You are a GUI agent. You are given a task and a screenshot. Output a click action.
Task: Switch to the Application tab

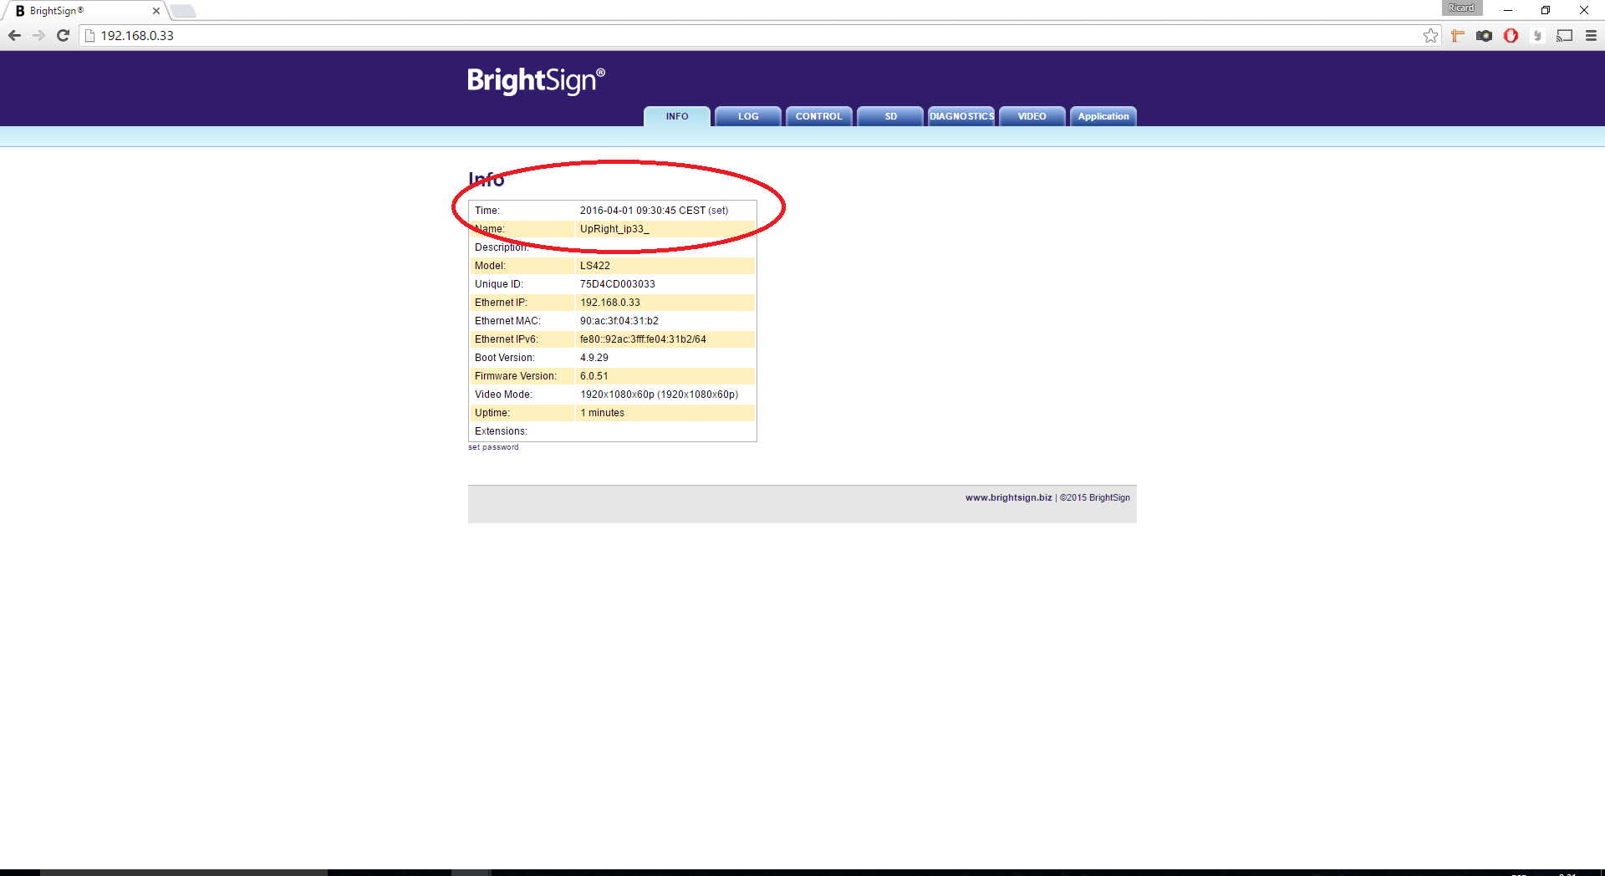click(1103, 116)
